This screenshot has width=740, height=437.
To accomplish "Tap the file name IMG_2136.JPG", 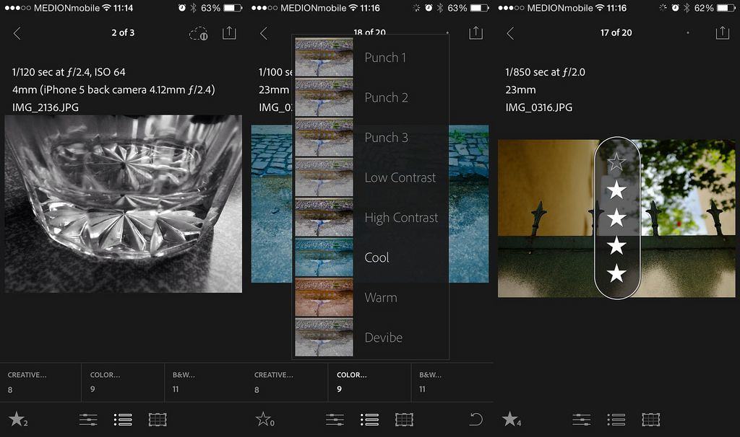I will click(x=46, y=107).
